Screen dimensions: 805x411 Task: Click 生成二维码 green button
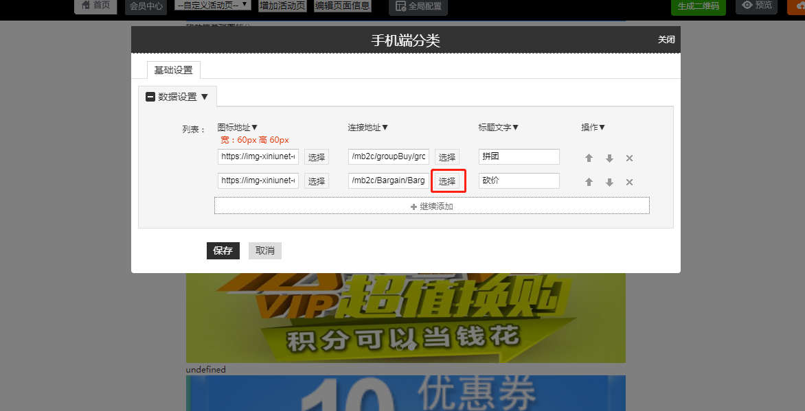point(699,7)
